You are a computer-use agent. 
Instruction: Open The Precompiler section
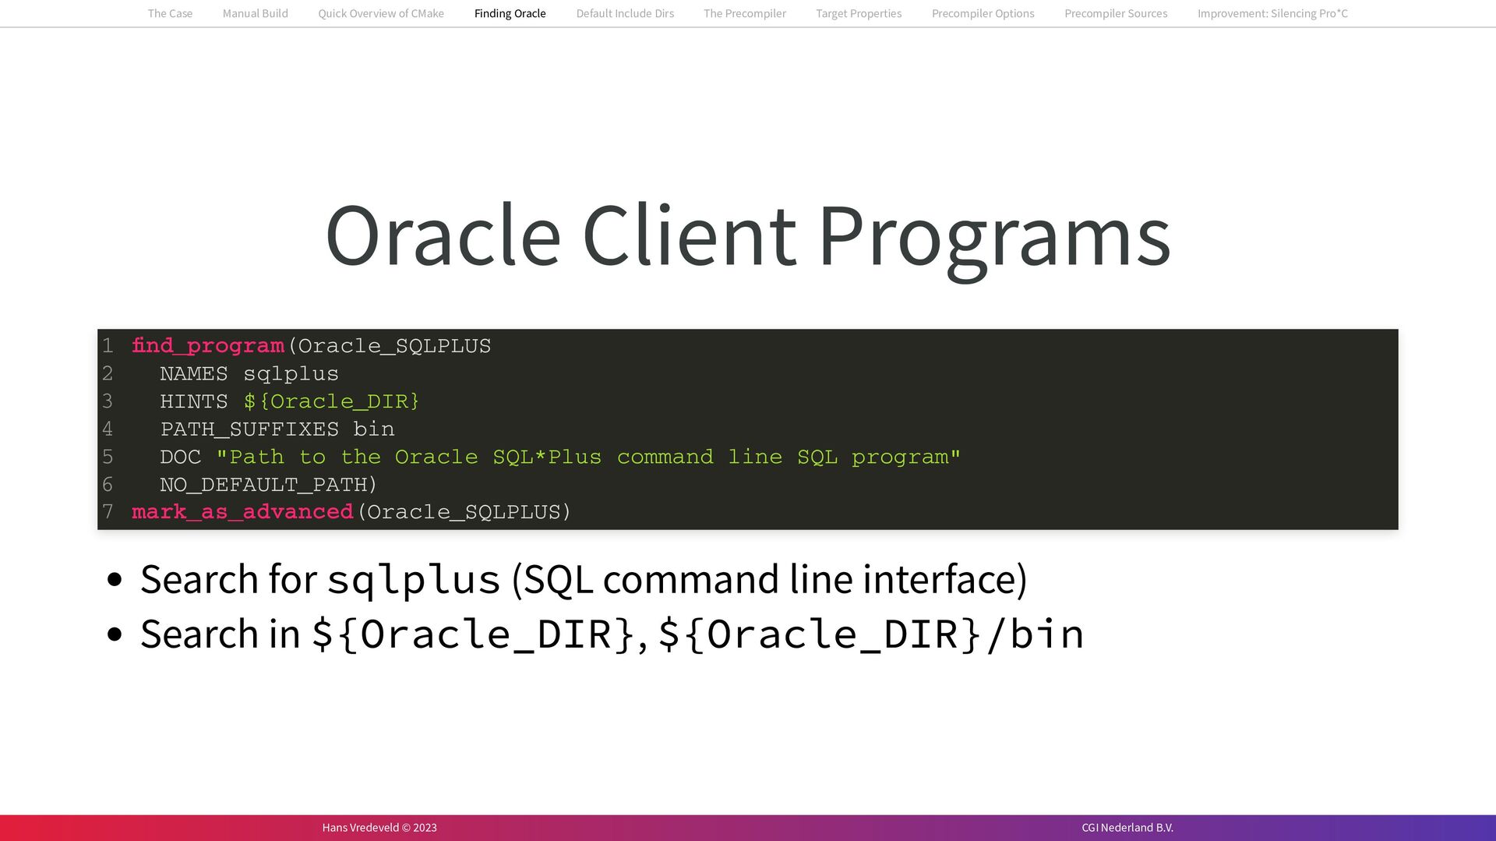(x=744, y=13)
